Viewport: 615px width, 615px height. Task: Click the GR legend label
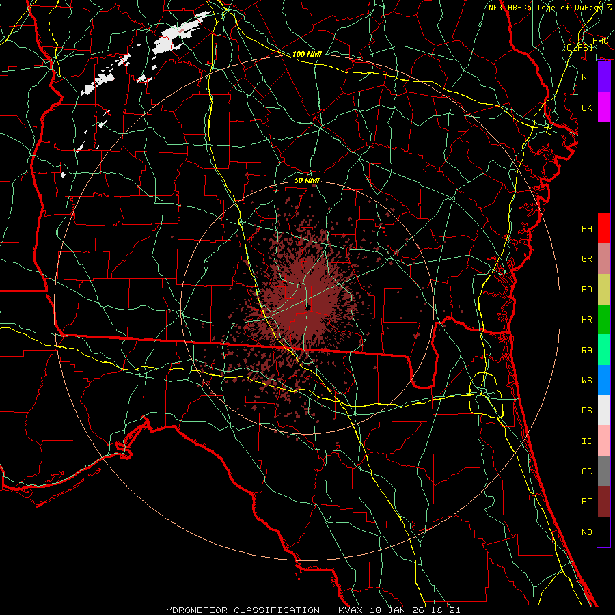coord(587,259)
